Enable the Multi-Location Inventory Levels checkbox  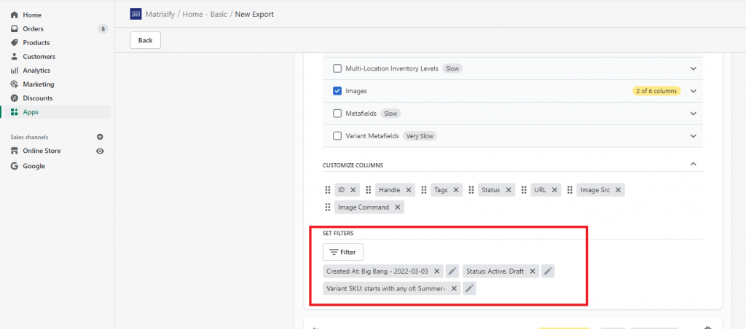[x=337, y=68]
